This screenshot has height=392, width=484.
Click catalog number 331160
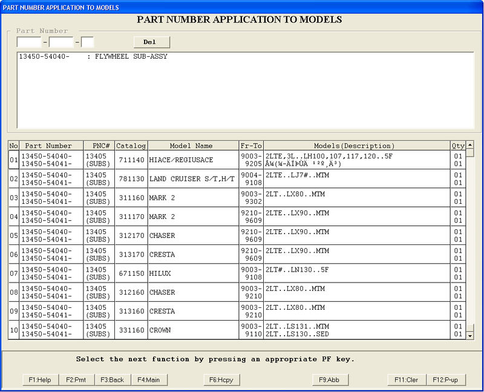point(131,330)
